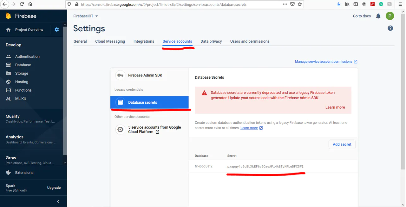This screenshot has width=406, height=207.
Task: Click the forward navigation arrow
Action: tap(13, 4)
